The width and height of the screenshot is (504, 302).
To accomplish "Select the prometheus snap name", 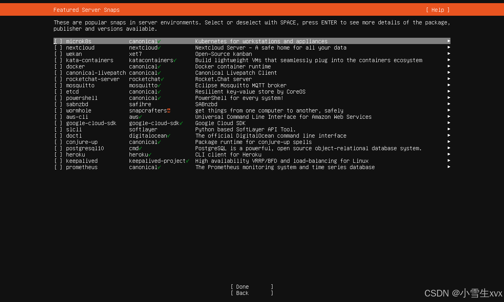I will coord(82,167).
